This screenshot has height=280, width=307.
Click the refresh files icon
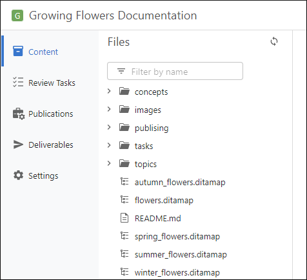point(274,41)
